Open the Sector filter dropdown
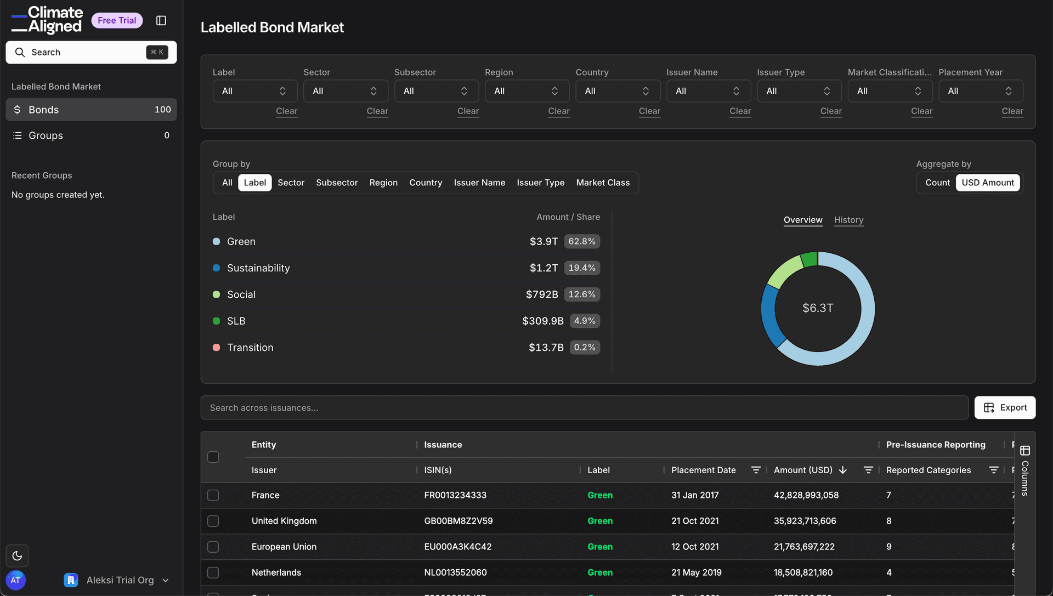This screenshot has width=1053, height=596. 346,91
